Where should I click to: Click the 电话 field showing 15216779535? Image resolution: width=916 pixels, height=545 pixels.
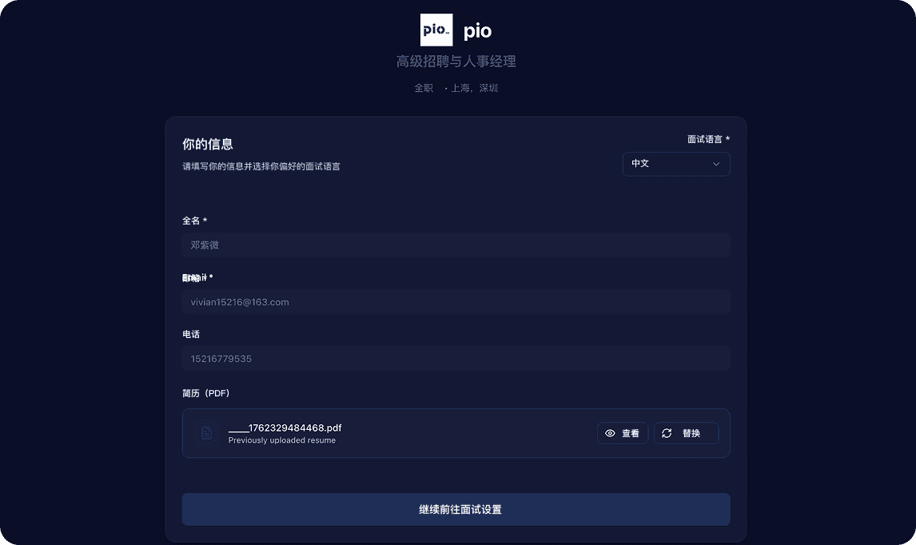(x=456, y=358)
